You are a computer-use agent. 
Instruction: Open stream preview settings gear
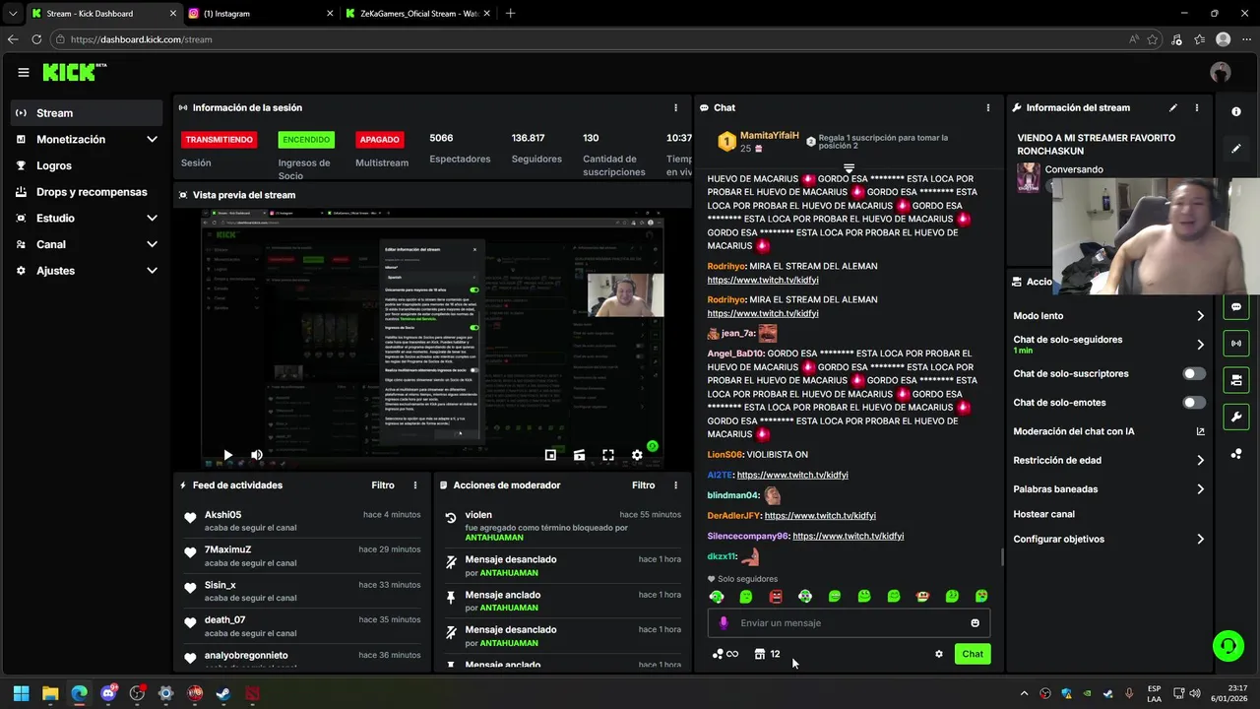pos(637,455)
